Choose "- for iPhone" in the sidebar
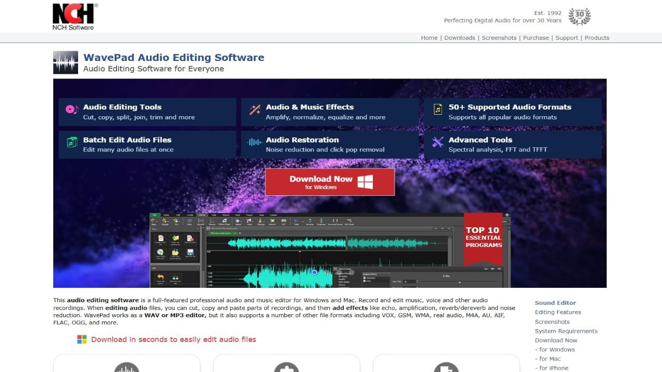 pyautogui.click(x=552, y=368)
